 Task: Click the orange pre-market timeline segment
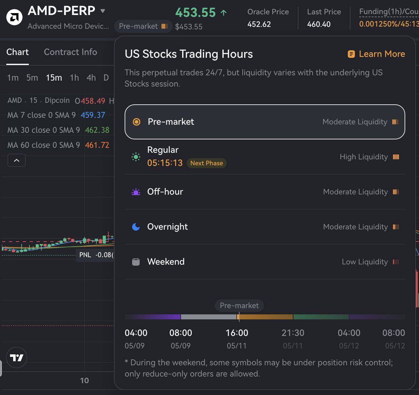[x=265, y=317]
